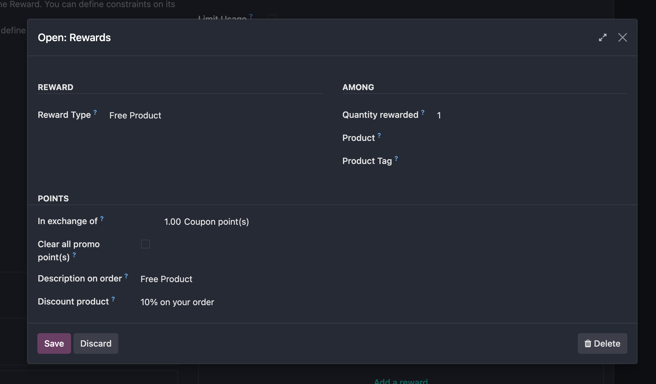Click the Description on order help icon

click(x=126, y=276)
